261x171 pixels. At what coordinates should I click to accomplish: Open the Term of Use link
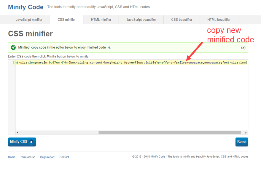click(x=28, y=157)
